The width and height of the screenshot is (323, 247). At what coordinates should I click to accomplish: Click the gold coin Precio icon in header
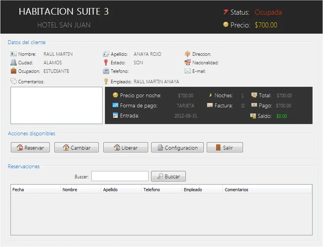click(226, 24)
